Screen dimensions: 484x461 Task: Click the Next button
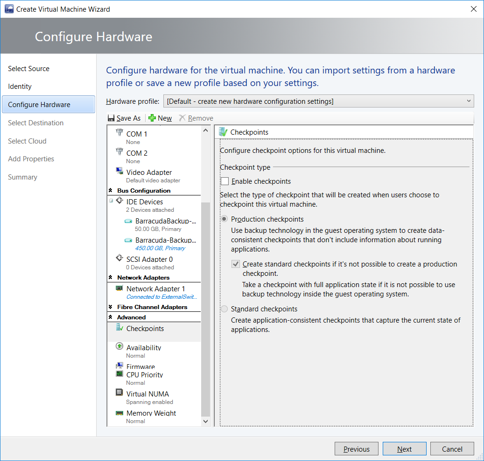[x=404, y=449]
